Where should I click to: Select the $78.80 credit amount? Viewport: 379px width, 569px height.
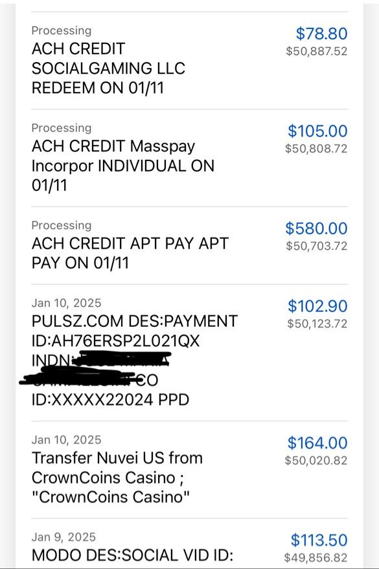321,34
